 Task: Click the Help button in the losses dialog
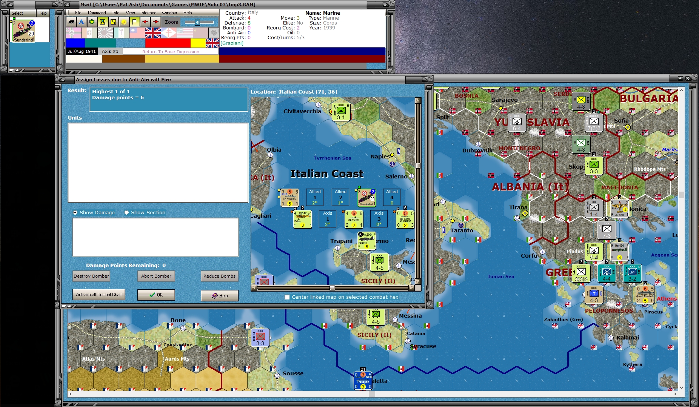pos(220,296)
